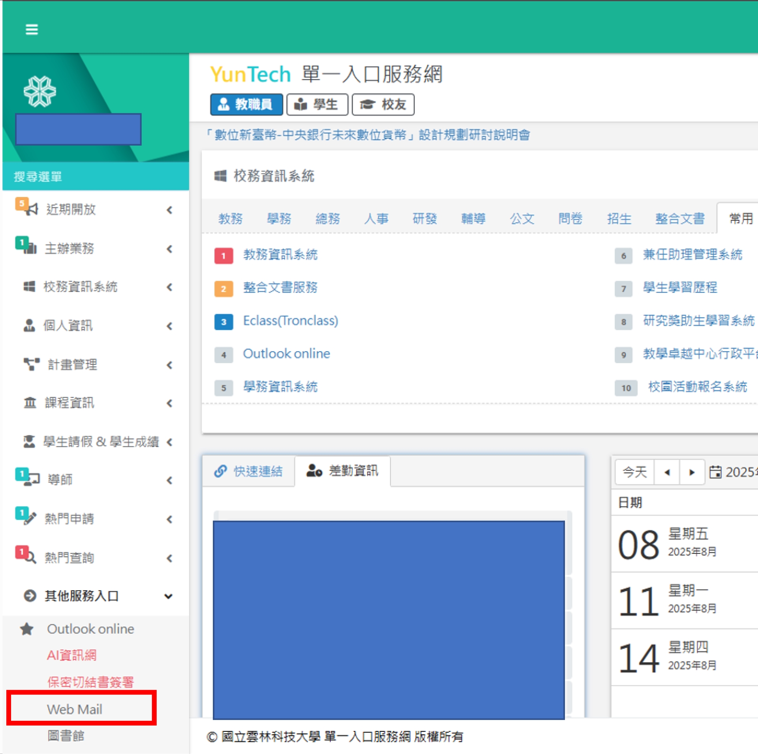Select the 教職員 role button
758x754 pixels.
[246, 105]
